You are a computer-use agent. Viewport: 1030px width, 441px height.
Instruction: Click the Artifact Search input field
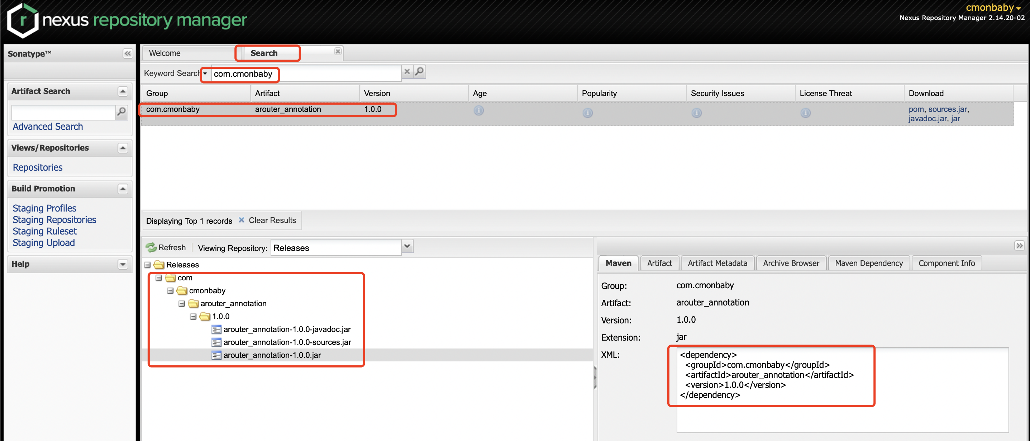click(x=63, y=113)
